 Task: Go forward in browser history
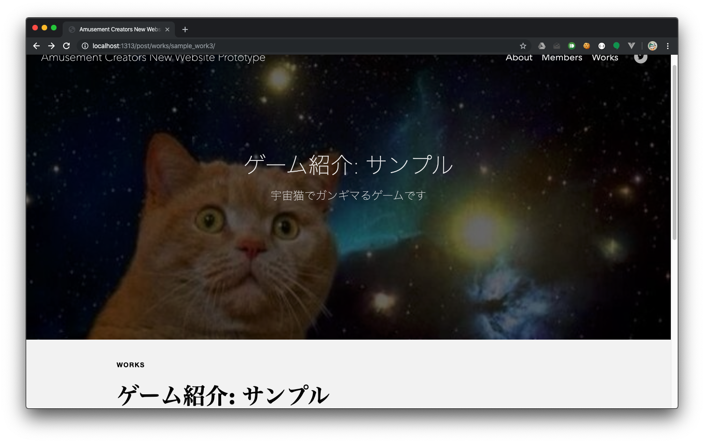coord(51,46)
